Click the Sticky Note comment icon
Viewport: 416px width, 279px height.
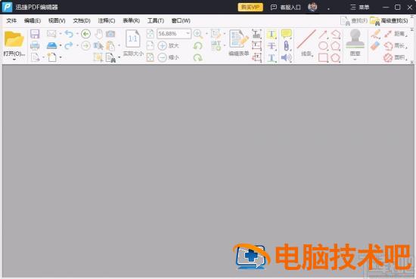click(286, 34)
